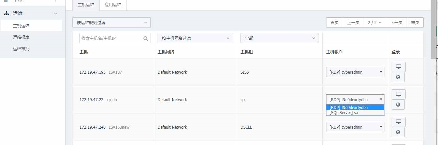This screenshot has width=438, height=145.
Task: Click the globe web login icon for ISA187
Action: [x=398, y=77]
